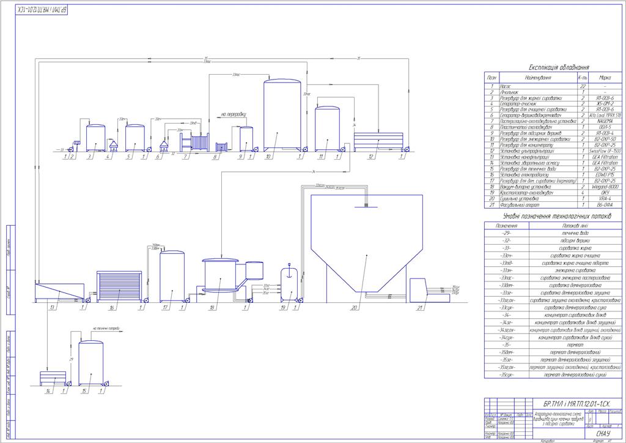Click the 'SwissFlow UF-1500' brand cell
The height and width of the screenshot is (443, 626).
tap(605, 151)
